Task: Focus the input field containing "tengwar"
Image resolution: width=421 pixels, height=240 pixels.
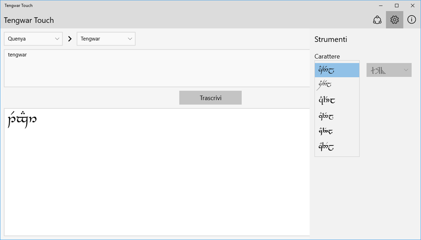Action: point(157,68)
